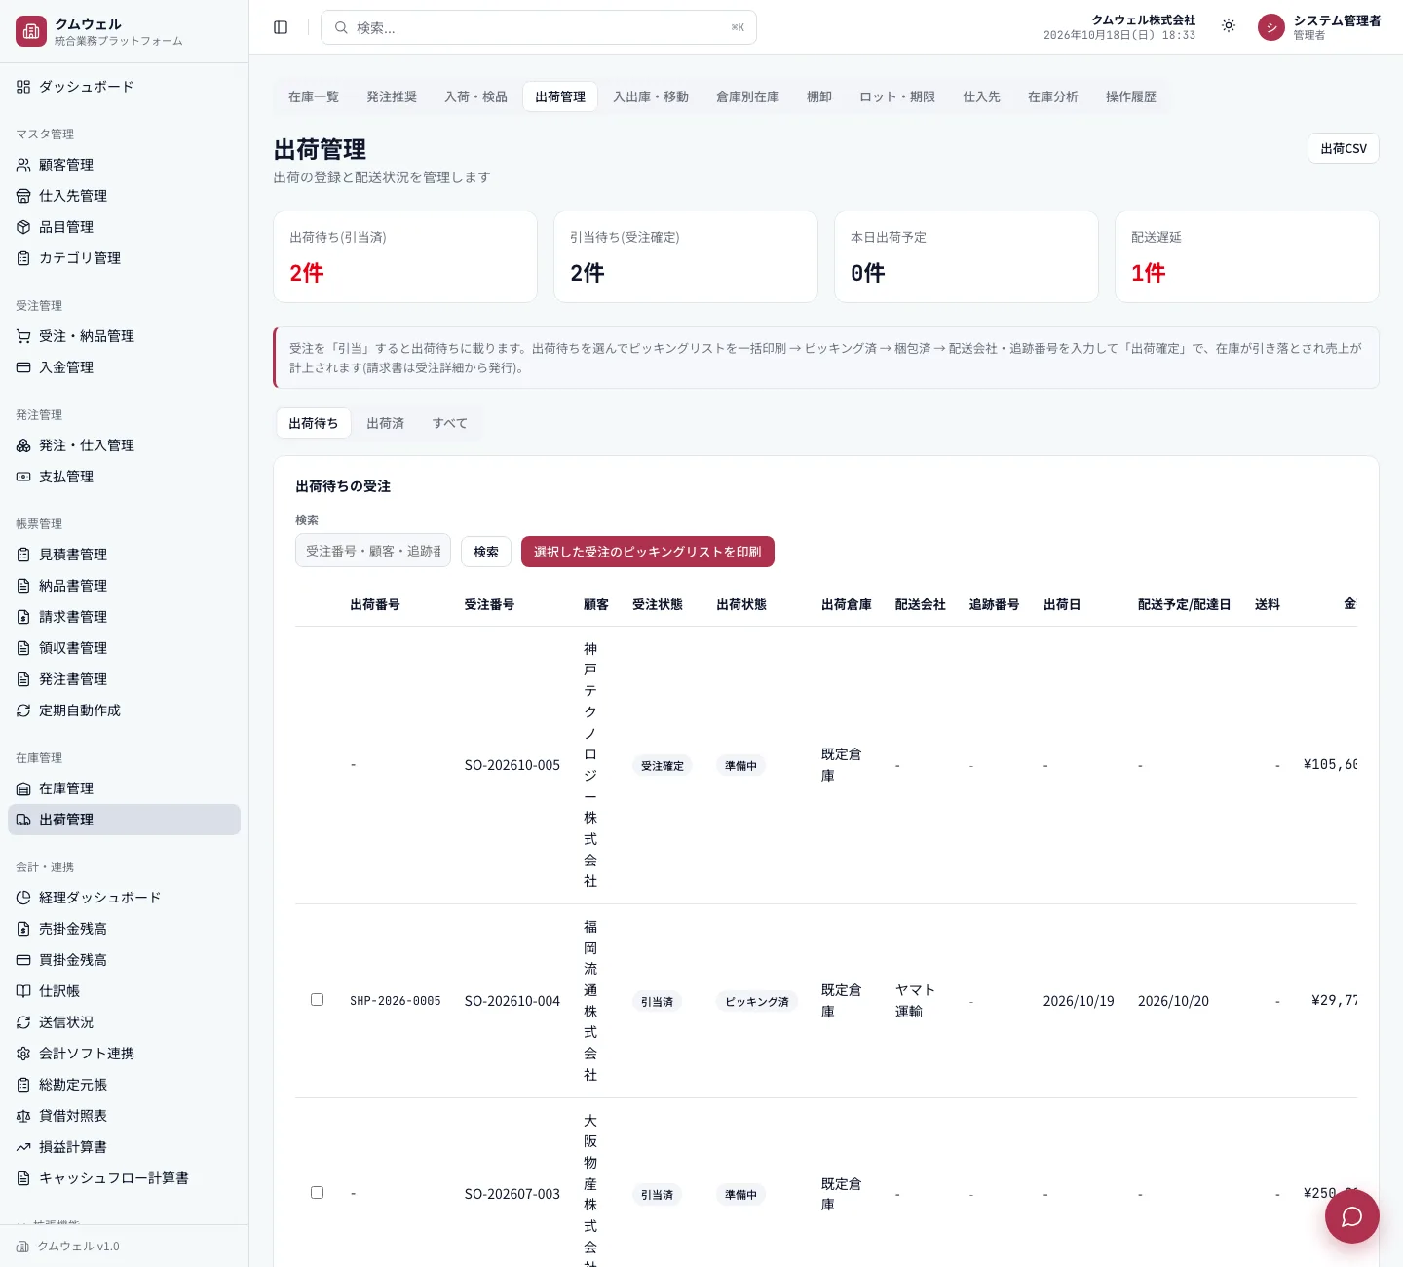Open ダッシュボード from the sidebar
The width and height of the screenshot is (1403, 1267).
pos(125,87)
